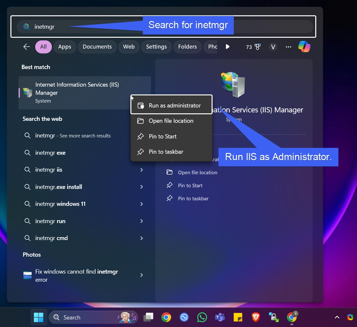Open the Windows Start button
The width and height of the screenshot is (357, 327).
point(38,317)
